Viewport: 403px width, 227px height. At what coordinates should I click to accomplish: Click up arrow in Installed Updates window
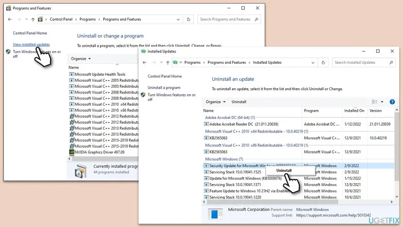click(x=167, y=62)
